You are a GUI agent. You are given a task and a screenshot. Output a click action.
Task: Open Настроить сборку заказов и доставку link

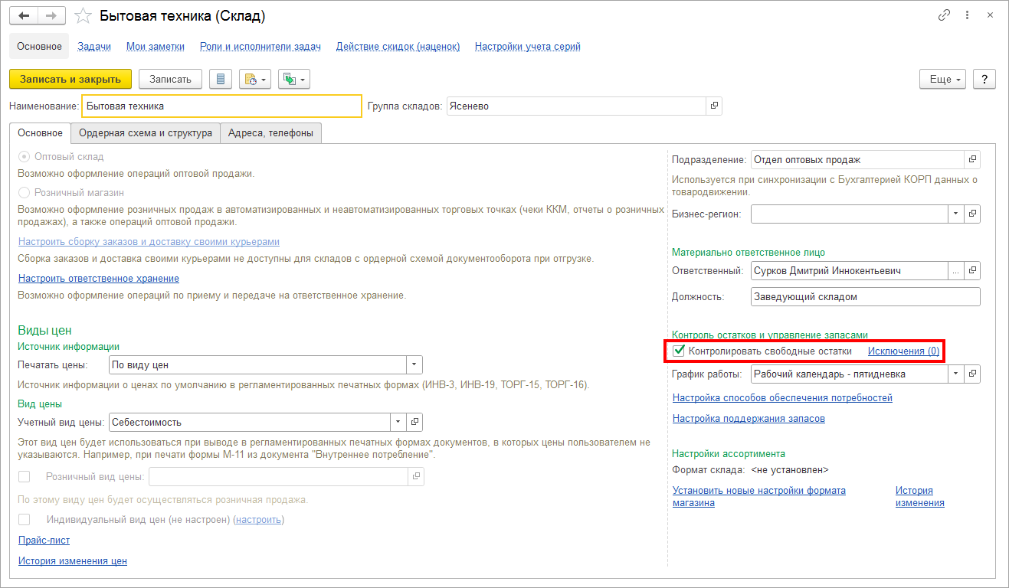(149, 241)
